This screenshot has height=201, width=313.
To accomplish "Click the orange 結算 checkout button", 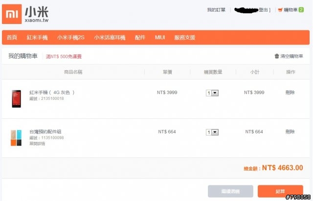I will (280, 191).
